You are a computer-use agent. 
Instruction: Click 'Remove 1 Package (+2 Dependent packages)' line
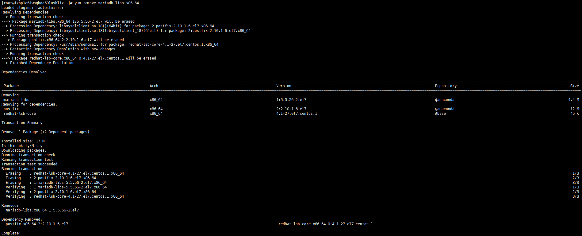(45, 132)
